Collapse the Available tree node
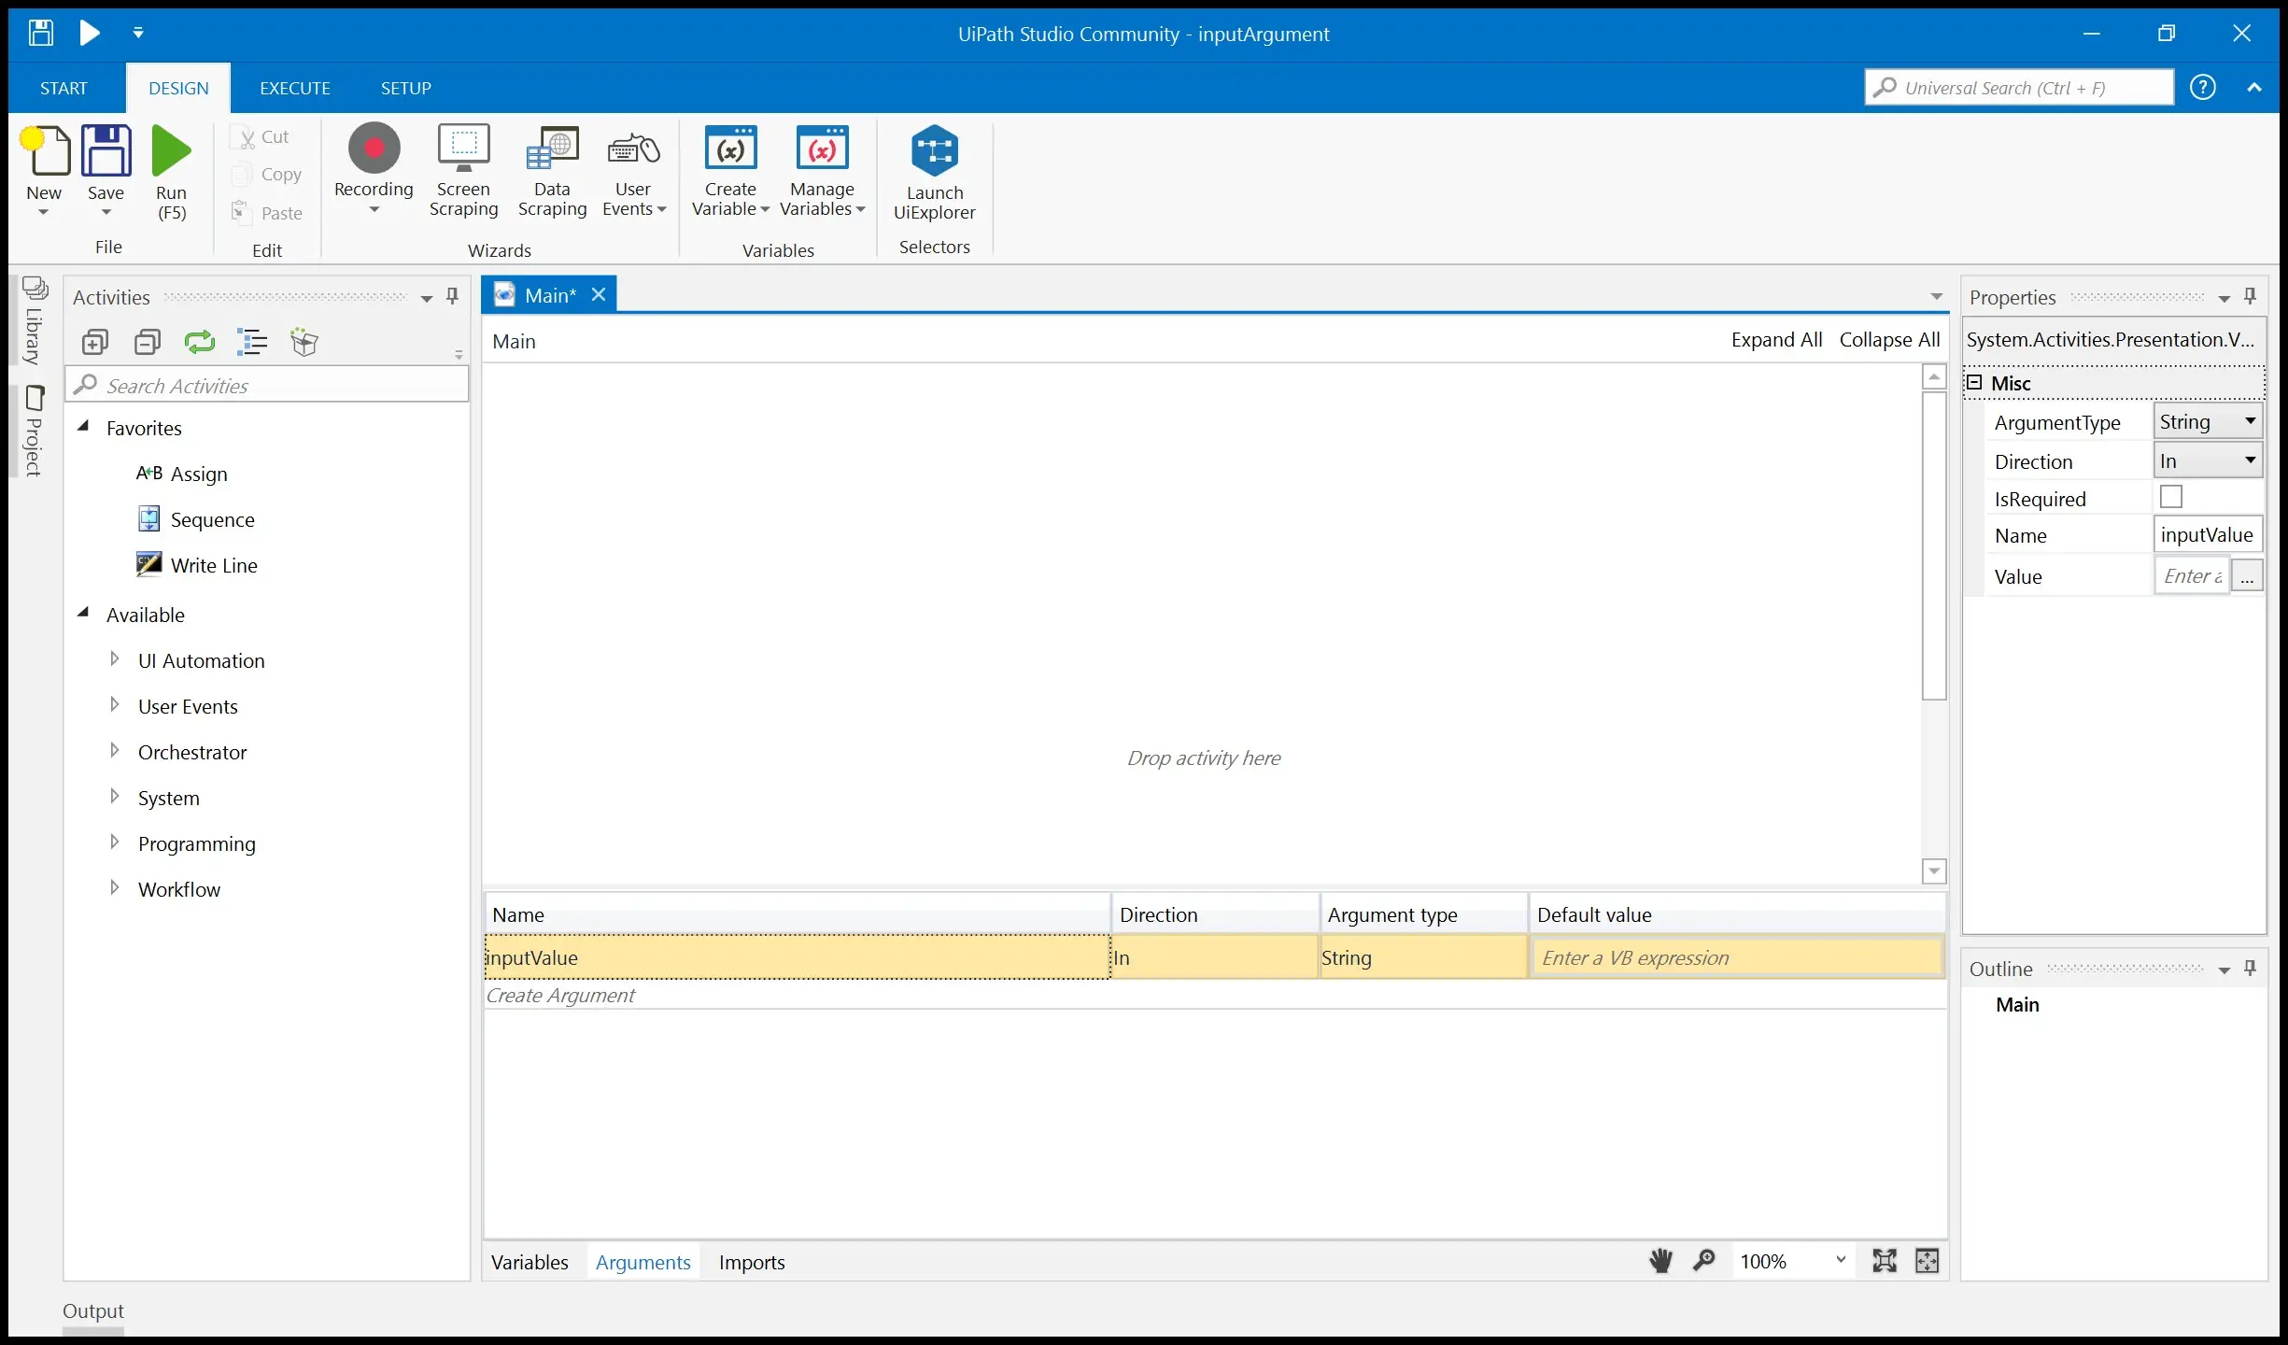The width and height of the screenshot is (2288, 1345). 83,613
